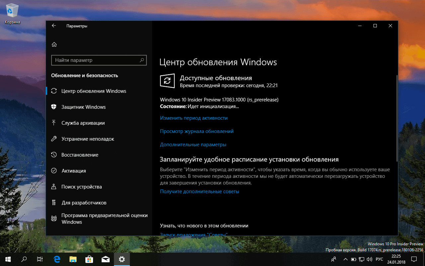The height and width of the screenshot is (266, 425).
Task: Open the clock showing 22:25 on the taskbar
Action: pyautogui.click(x=396, y=259)
